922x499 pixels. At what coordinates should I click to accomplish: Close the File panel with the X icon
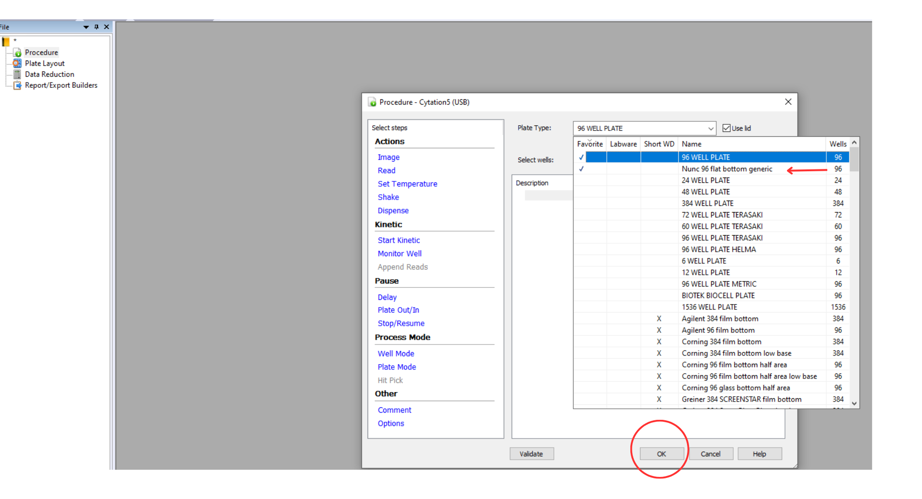pyautogui.click(x=107, y=27)
